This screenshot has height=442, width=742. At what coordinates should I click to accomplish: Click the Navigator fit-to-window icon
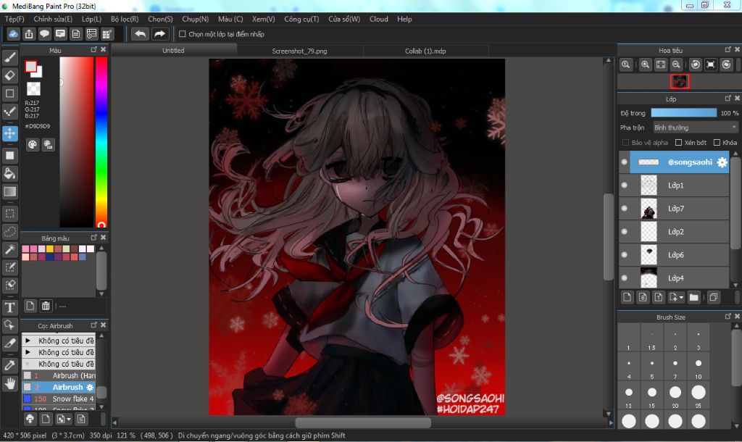pyautogui.click(x=661, y=64)
